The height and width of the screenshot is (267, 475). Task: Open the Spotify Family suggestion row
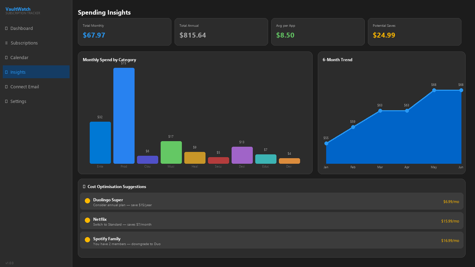coord(272,240)
